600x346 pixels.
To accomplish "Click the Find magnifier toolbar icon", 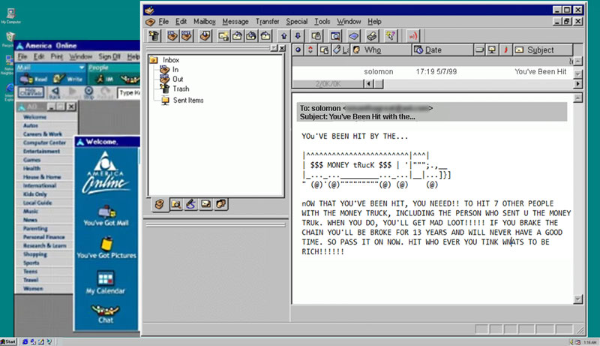I will pyautogui.click(x=335, y=36).
